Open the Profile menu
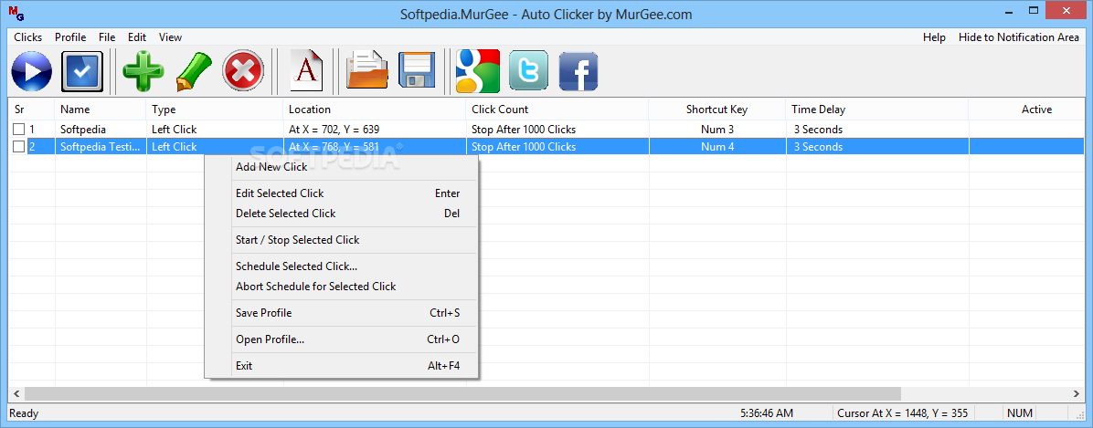Viewport: 1093px width, 428px height. coord(70,37)
